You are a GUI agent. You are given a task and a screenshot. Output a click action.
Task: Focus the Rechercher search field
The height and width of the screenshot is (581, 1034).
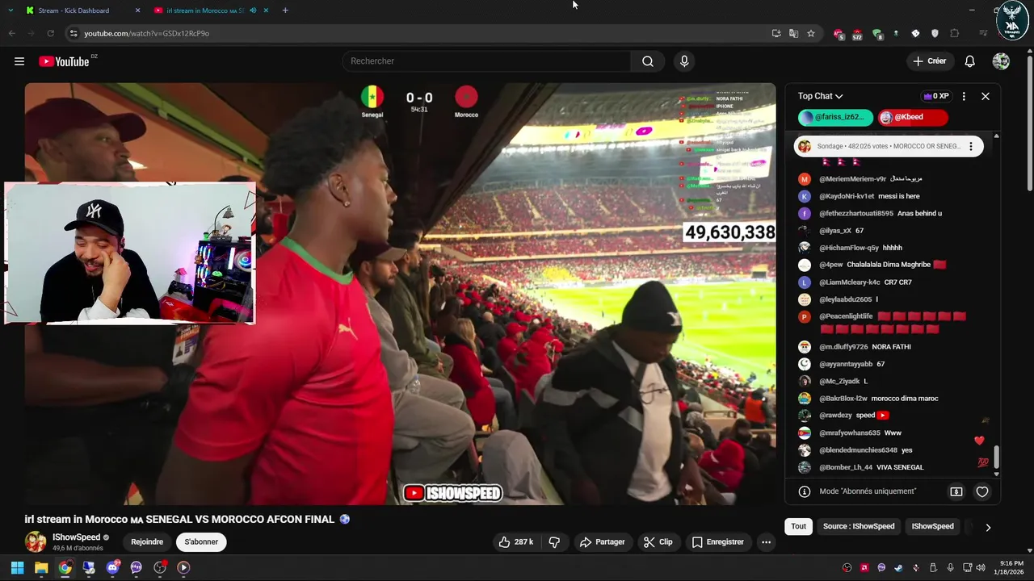click(x=486, y=61)
